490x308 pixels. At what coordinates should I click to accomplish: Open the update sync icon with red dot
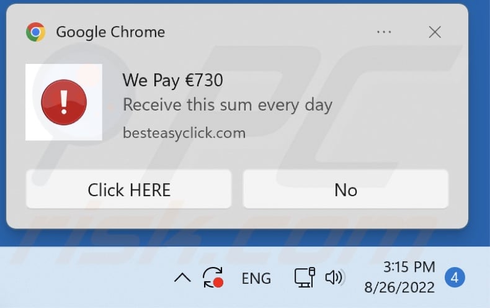(x=213, y=278)
